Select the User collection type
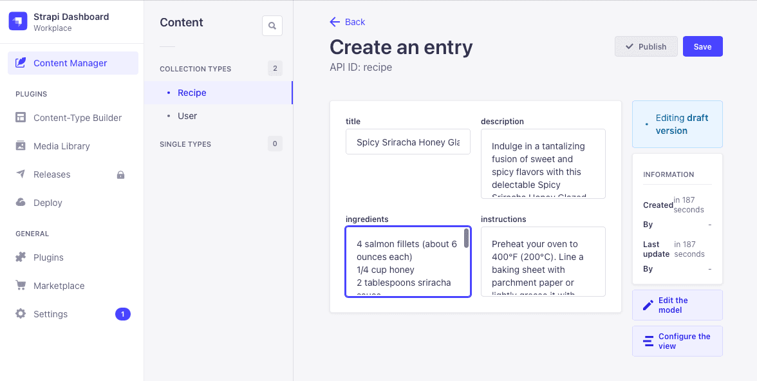The image size is (757, 381). [218, 116]
